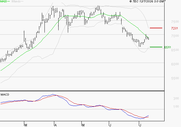The height and width of the screenshot is (127, 181).
Task: Click the MACD 100 axis label
Action: 176,107
